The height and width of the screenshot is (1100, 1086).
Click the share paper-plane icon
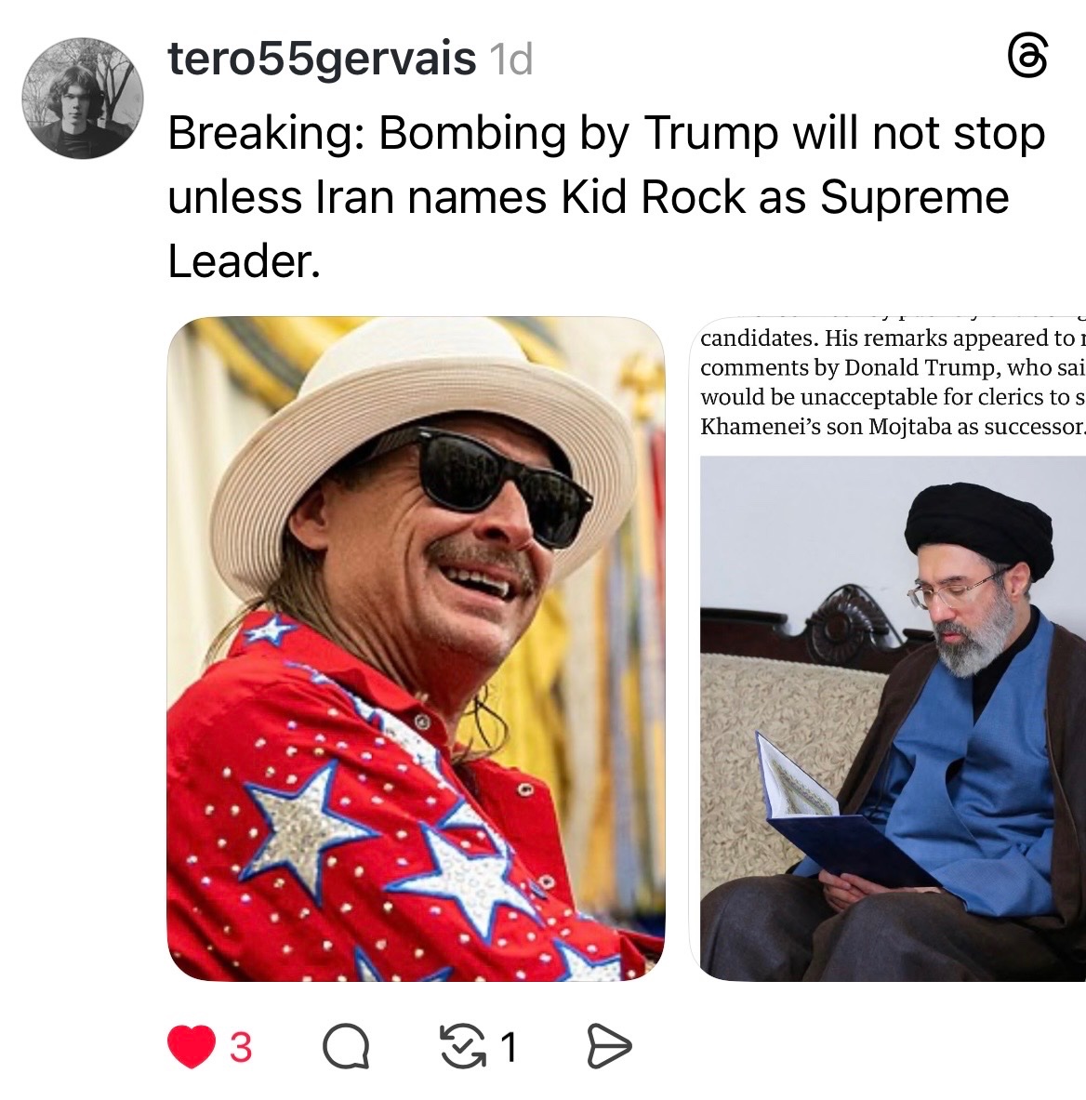tap(609, 1047)
